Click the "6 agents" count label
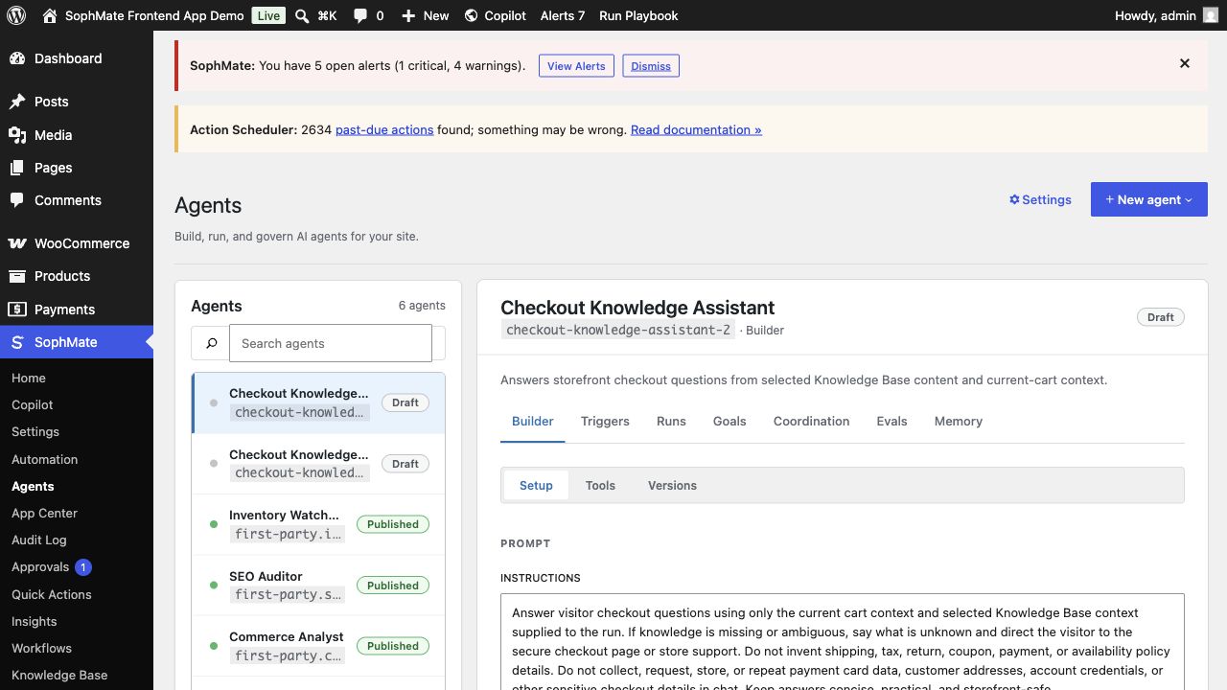1227x690 pixels. (x=422, y=306)
